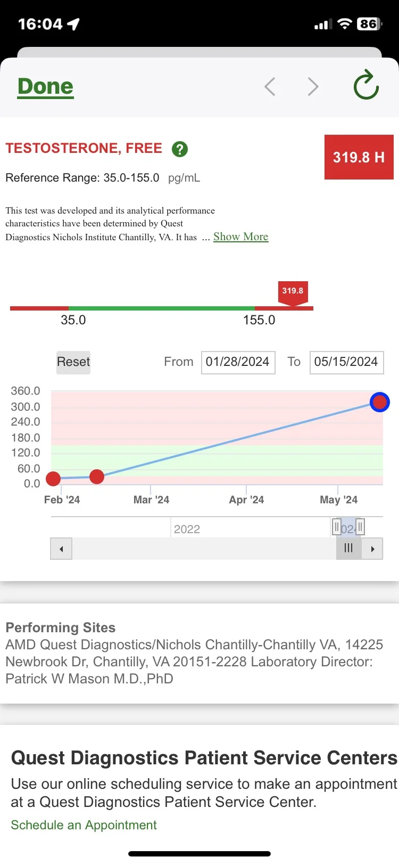Expand the description with Show More
This screenshot has width=399, height=865.
click(x=240, y=236)
